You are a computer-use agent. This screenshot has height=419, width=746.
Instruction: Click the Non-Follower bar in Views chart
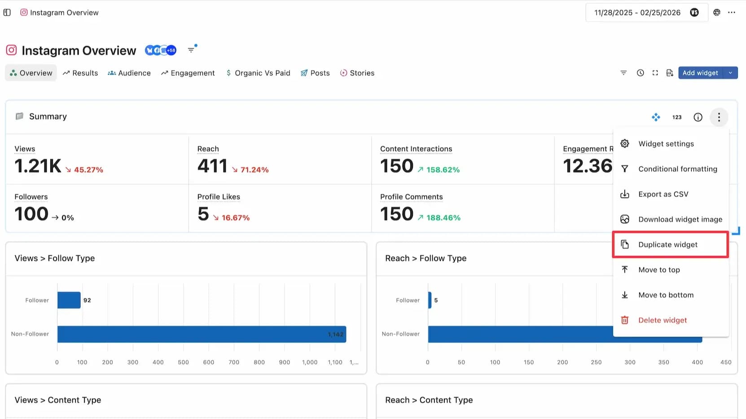pos(202,334)
